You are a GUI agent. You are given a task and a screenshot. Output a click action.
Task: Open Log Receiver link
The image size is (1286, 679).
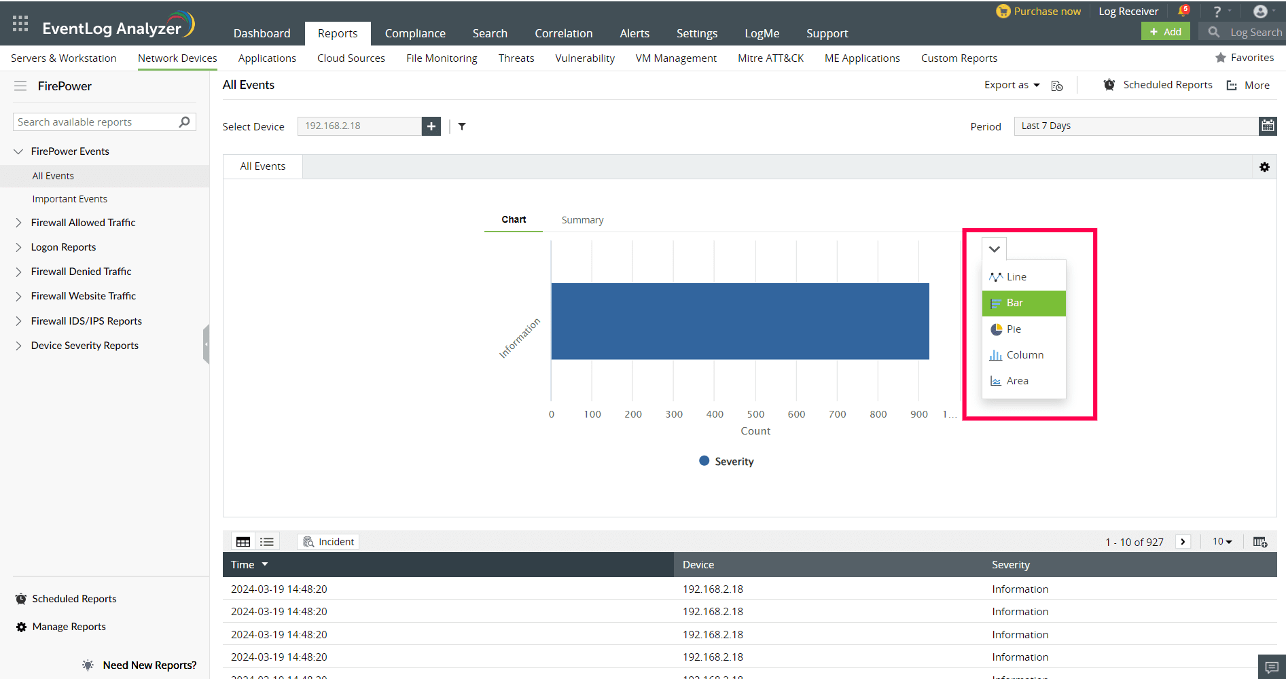(1128, 12)
